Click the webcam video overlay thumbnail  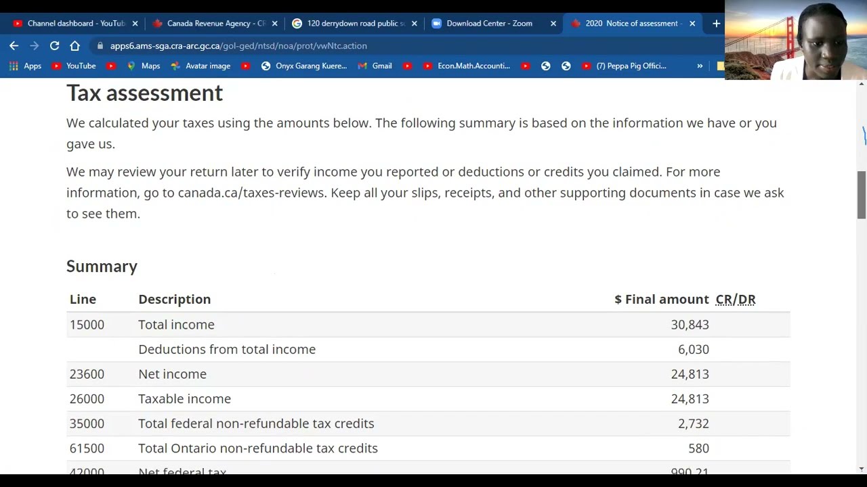click(x=795, y=41)
